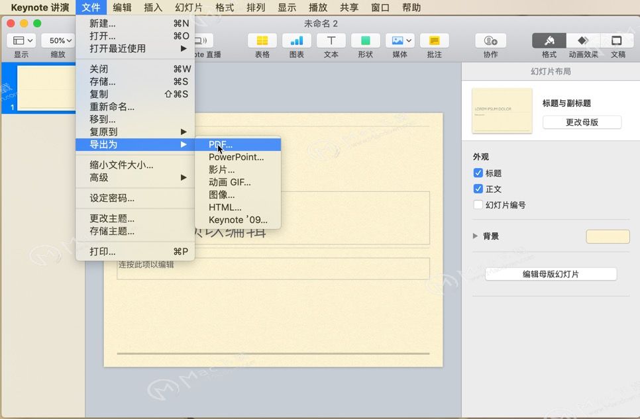Choose 缩小文件大小... menu item
Image resolution: width=640 pixels, height=419 pixels.
[x=135, y=165]
